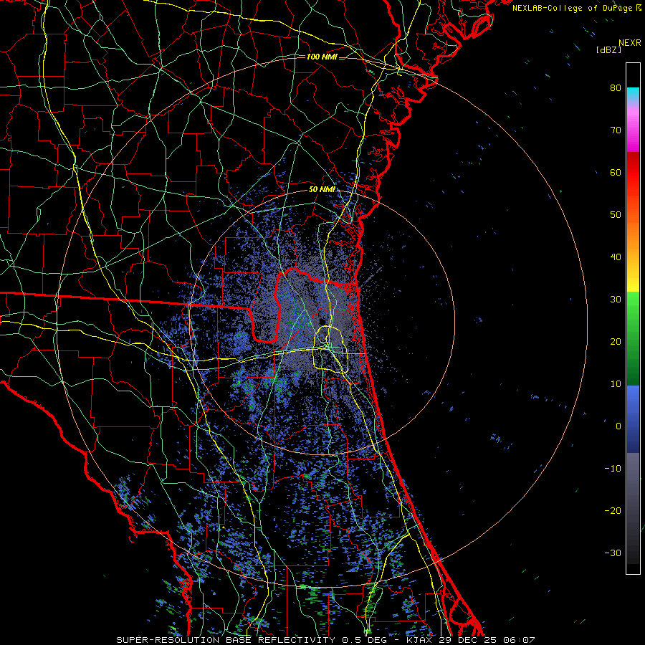Image resolution: width=645 pixels, height=645 pixels.
Task: Click the radar site dark spot at the rings' center
Action: [x=322, y=320]
